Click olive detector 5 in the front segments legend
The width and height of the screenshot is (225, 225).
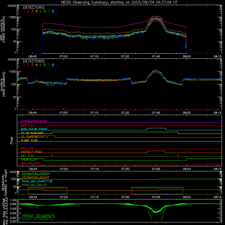(40, 11)
